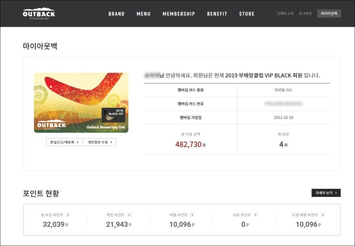Click arrow icon next to 소멸 예정 포인트

323,215
